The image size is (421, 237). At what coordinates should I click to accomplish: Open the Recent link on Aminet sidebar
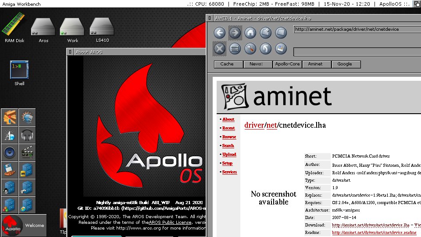point(228,128)
